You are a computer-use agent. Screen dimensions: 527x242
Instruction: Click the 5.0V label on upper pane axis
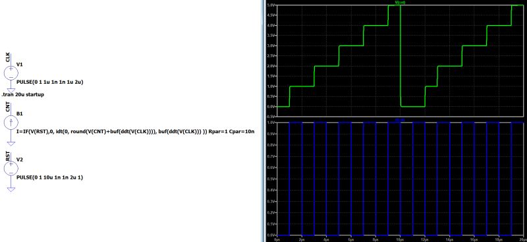[271, 5]
